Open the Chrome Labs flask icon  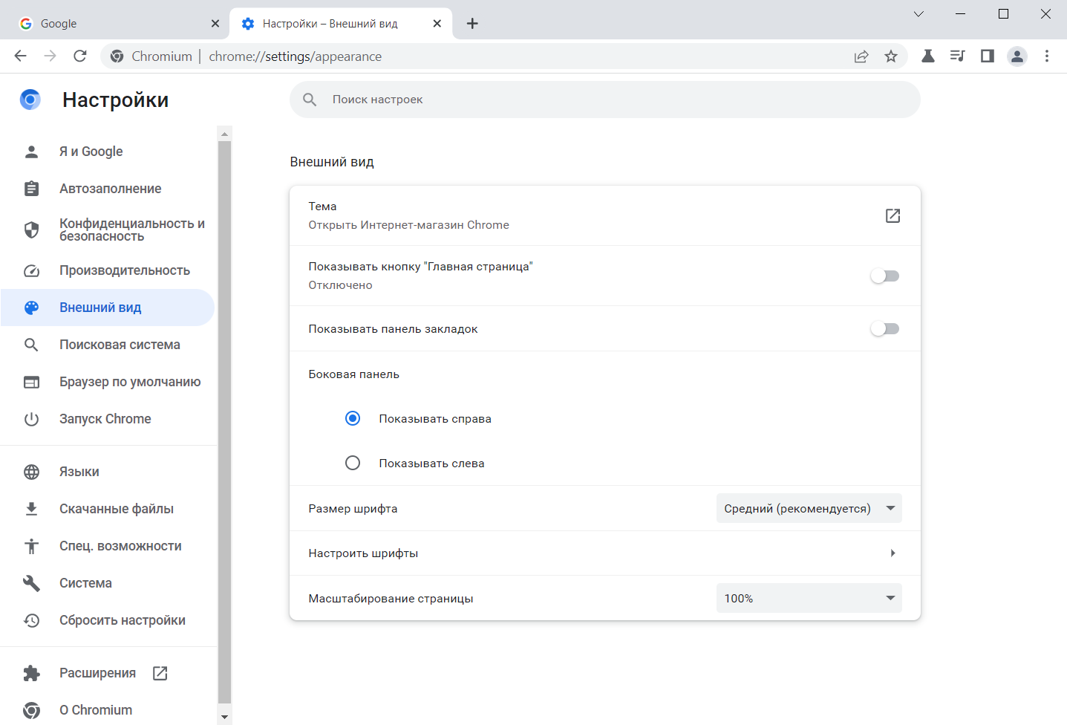[x=928, y=56]
